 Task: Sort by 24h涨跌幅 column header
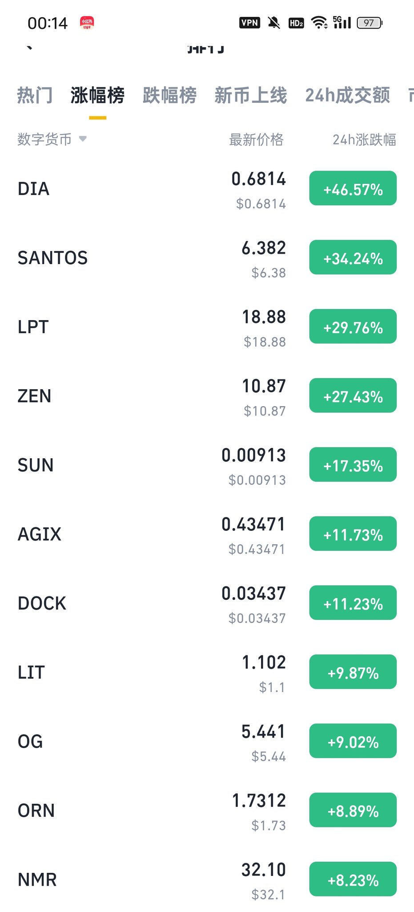[x=364, y=140]
